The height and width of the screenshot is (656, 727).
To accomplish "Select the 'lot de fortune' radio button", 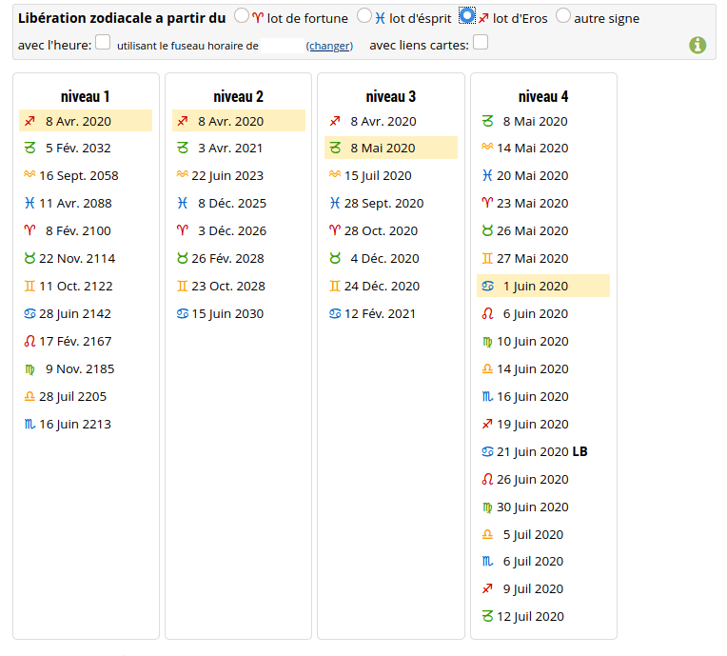I will point(242,16).
